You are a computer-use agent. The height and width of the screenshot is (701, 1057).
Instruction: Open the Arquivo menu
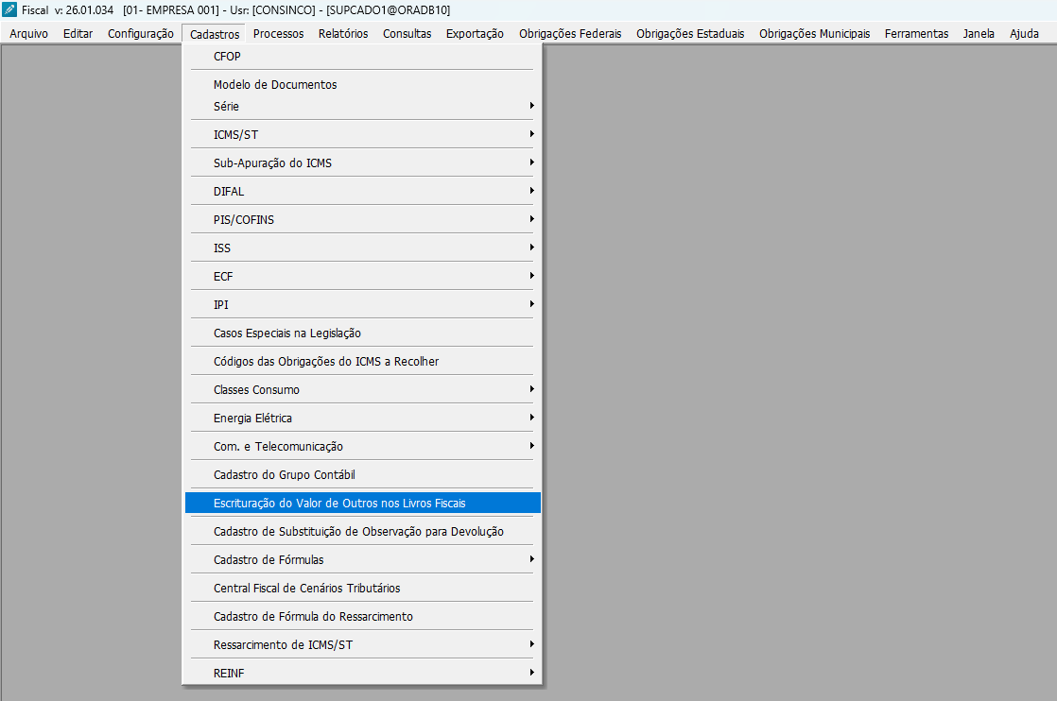coord(29,34)
